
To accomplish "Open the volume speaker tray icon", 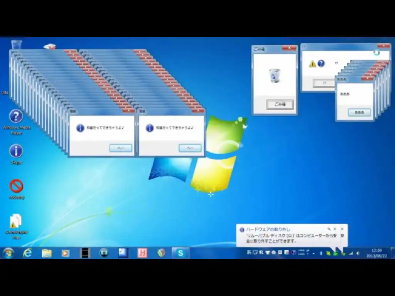I will pos(358,254).
